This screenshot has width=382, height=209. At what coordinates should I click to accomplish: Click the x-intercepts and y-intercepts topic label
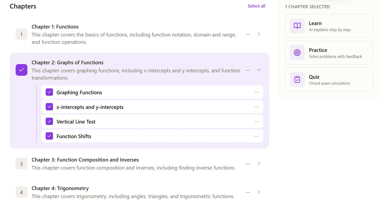coord(90,107)
